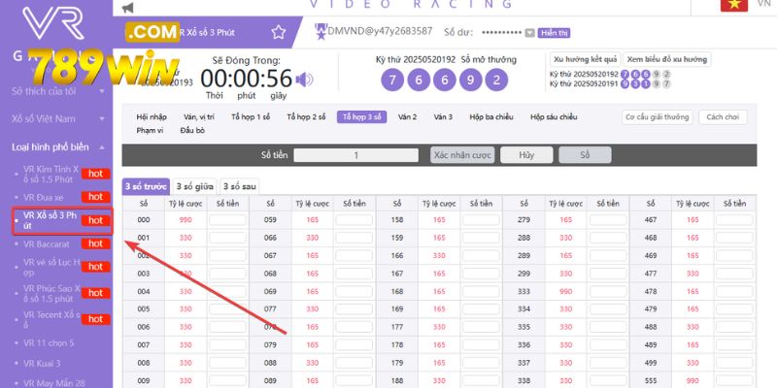Click the hot badge beside VR Đua xe
The image size is (777, 388).
click(93, 197)
